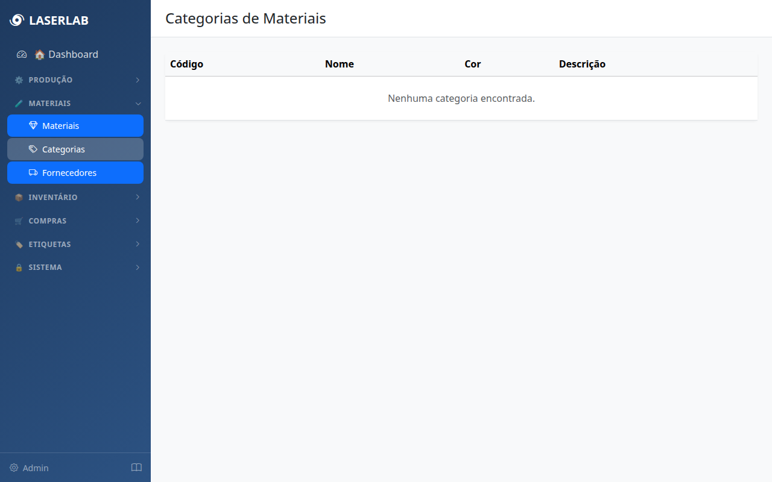
Task: Click the box icon next to INVENTÁRIO
Action: point(18,197)
